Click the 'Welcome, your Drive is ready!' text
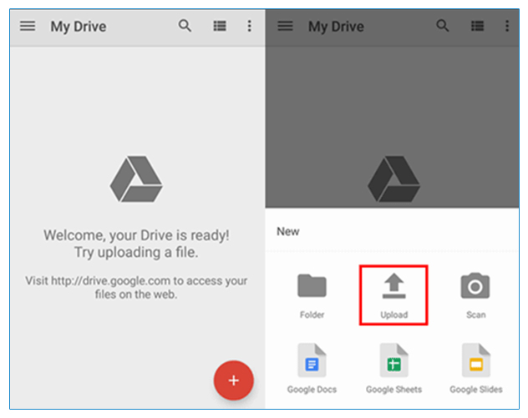 136,235
